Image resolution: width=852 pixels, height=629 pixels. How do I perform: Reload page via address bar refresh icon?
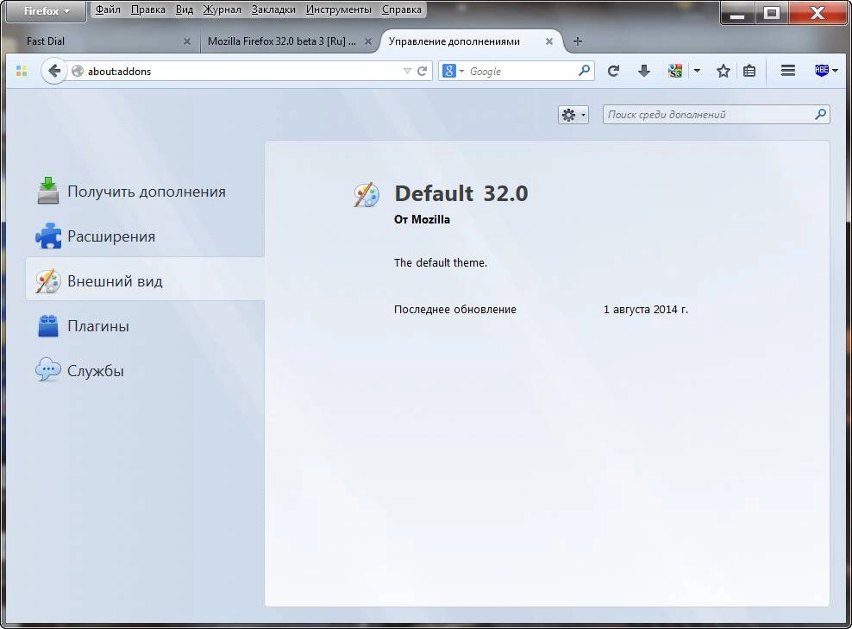coord(422,72)
